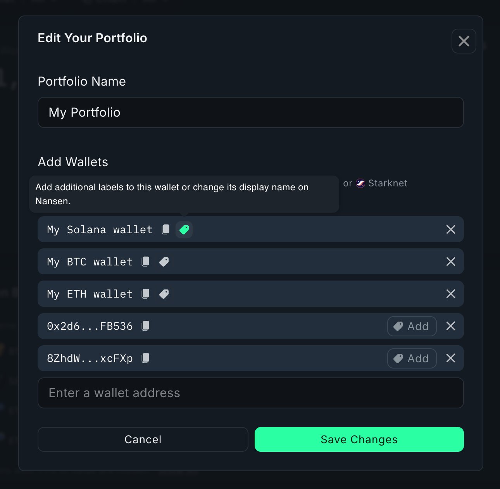Remove My Solana wallet from portfolio
The image size is (500, 489).
[x=450, y=229]
